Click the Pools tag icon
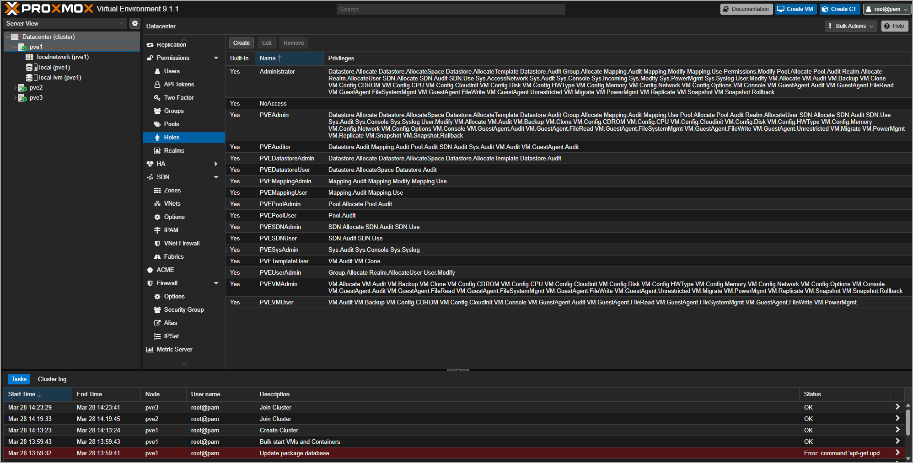The image size is (913, 463). click(157, 124)
